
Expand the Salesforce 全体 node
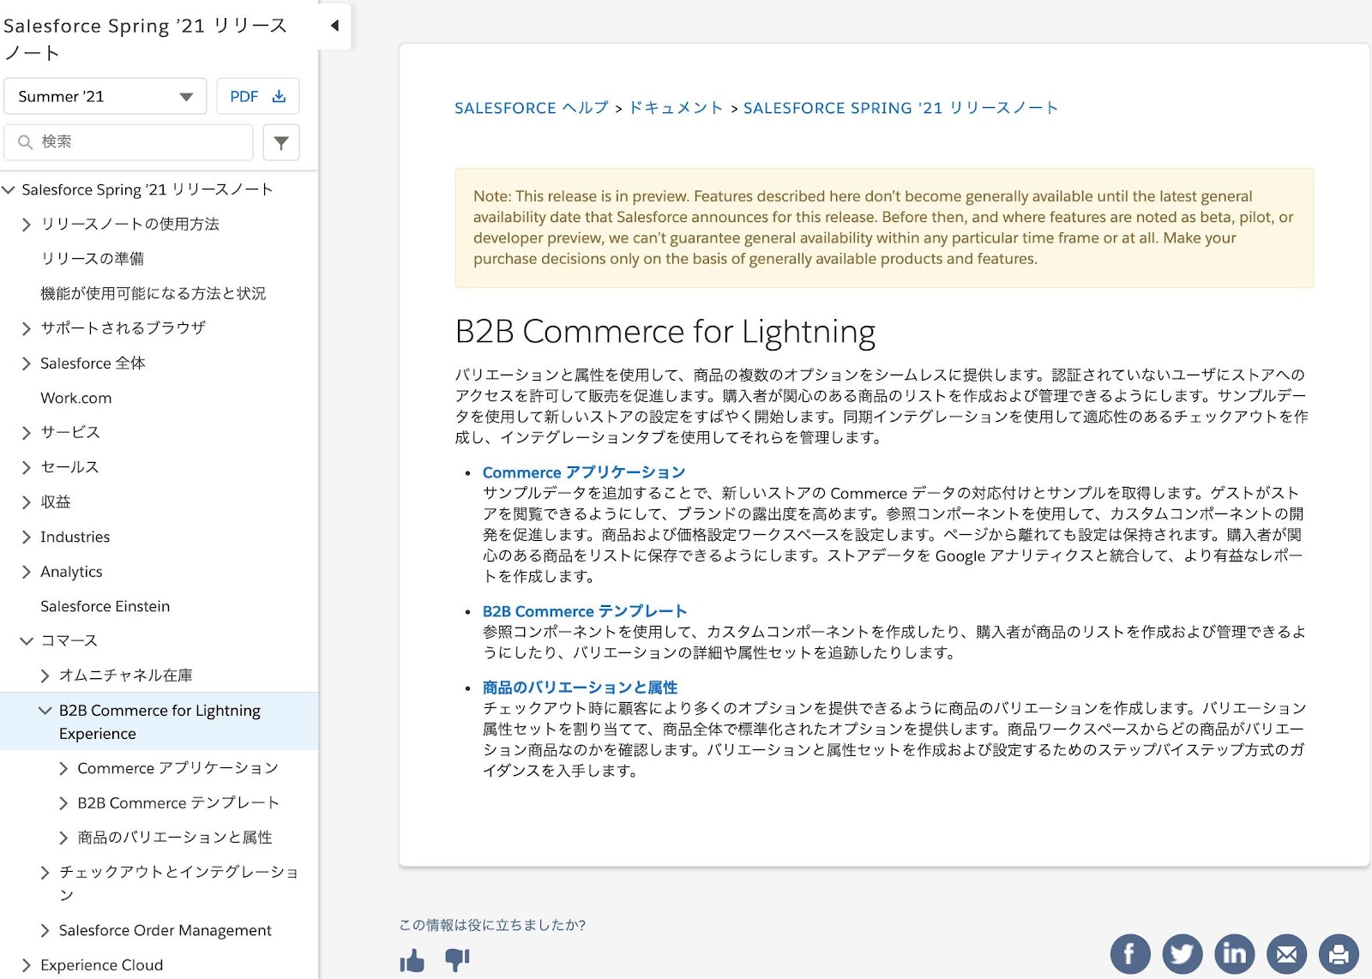point(26,363)
